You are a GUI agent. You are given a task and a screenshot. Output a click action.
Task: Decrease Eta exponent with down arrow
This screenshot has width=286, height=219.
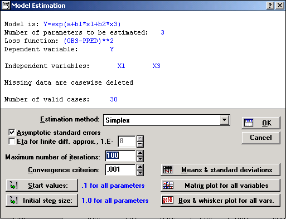(140, 144)
